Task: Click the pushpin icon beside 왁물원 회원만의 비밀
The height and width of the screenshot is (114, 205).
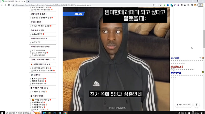Action: click(x=32, y=64)
